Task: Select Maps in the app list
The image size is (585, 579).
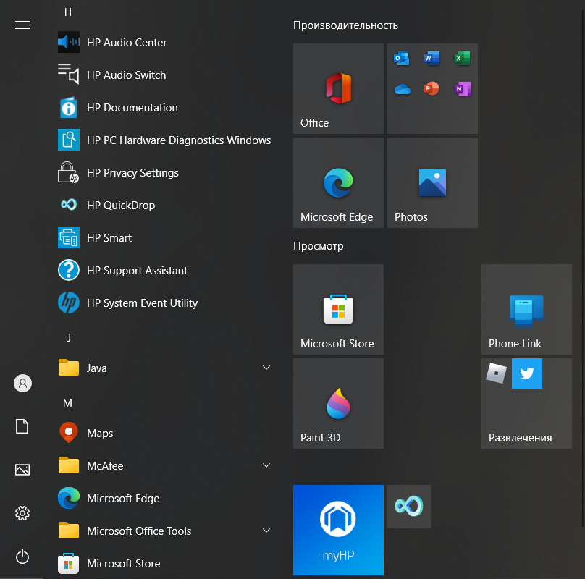Action: (100, 434)
